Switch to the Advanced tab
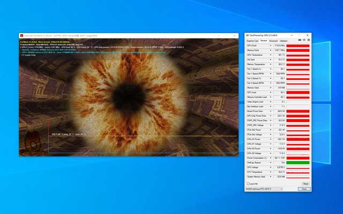The image size is (343, 214). [x=273, y=41]
